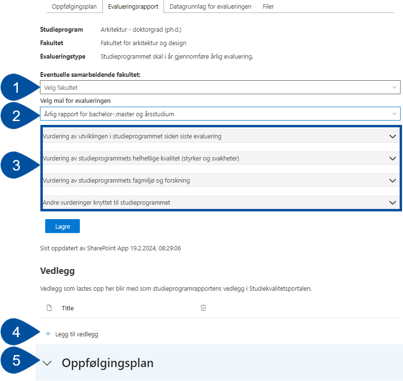Click Velg mal for evalueringen label
This screenshot has height=381, width=403.
76,100
